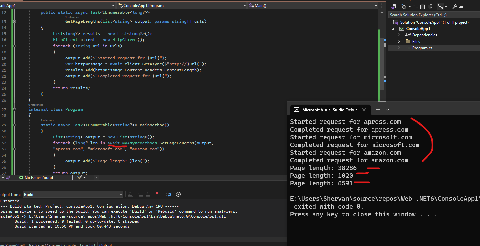
Task: Click Sync with Active Document arrows icon
Action: (x=415, y=6)
